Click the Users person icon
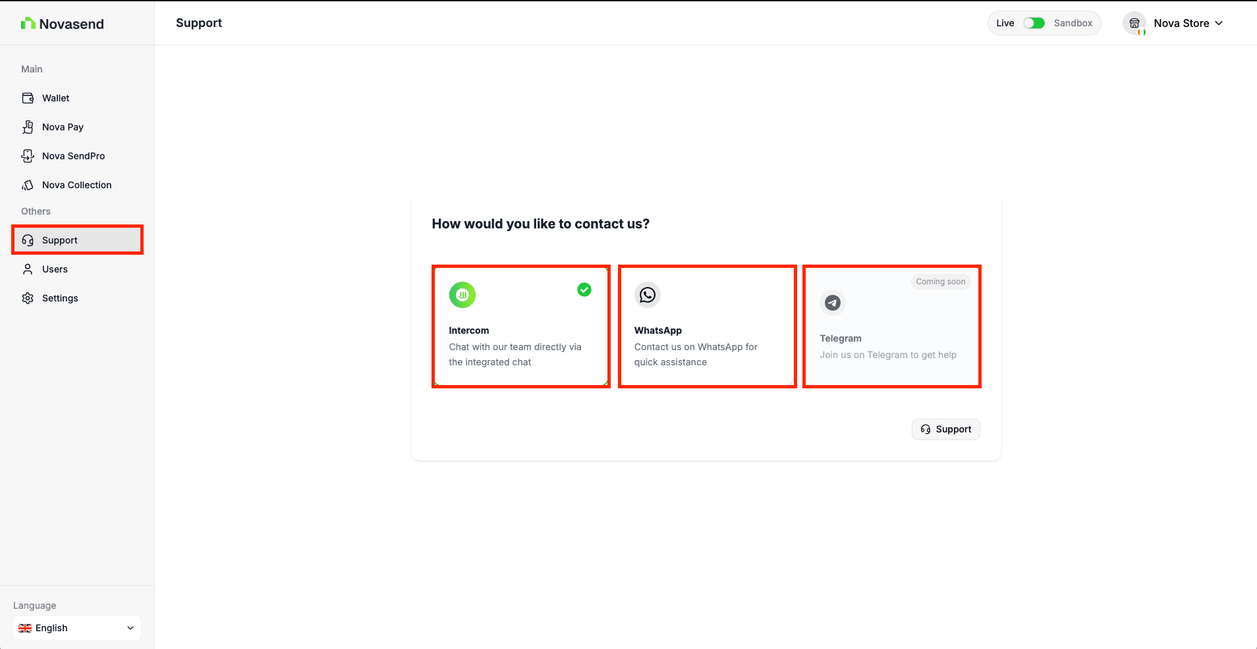 [x=28, y=269]
